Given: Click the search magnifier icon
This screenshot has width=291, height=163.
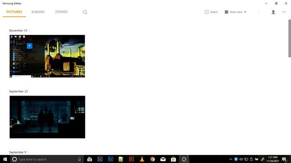Looking at the screenshot, I should click(85, 12).
